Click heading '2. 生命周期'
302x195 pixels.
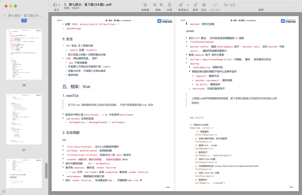[71, 133]
